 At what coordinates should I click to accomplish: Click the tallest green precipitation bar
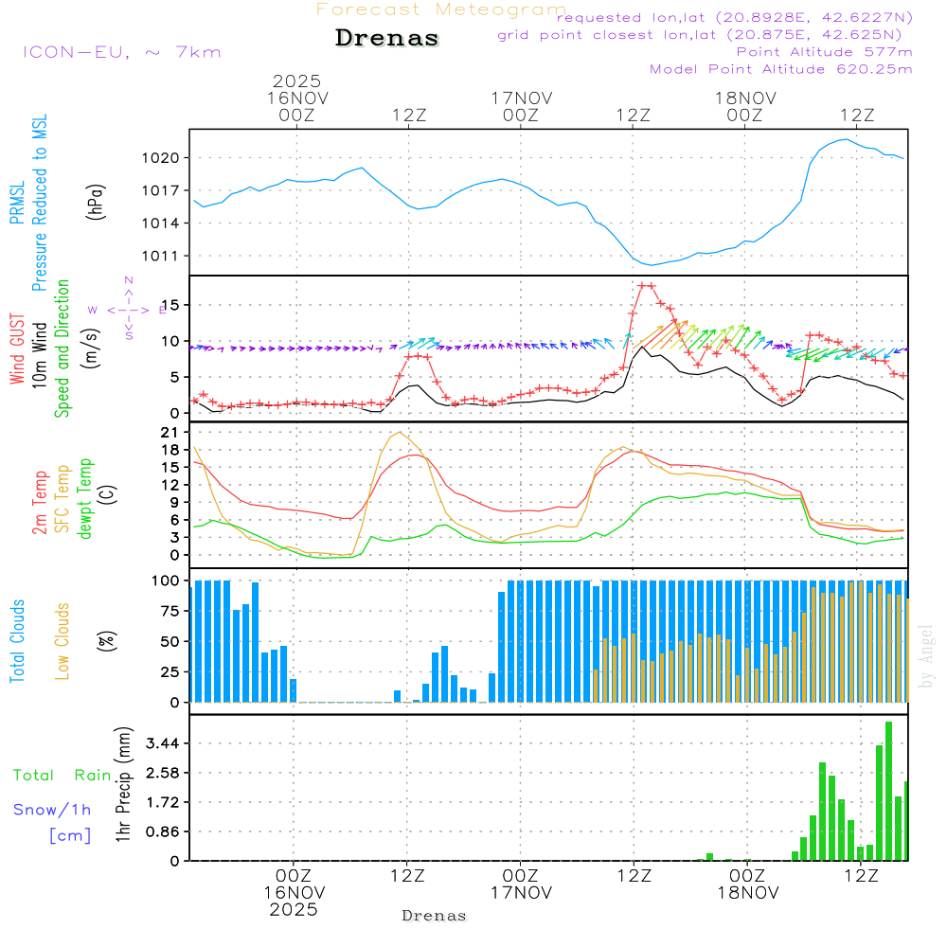[888, 791]
